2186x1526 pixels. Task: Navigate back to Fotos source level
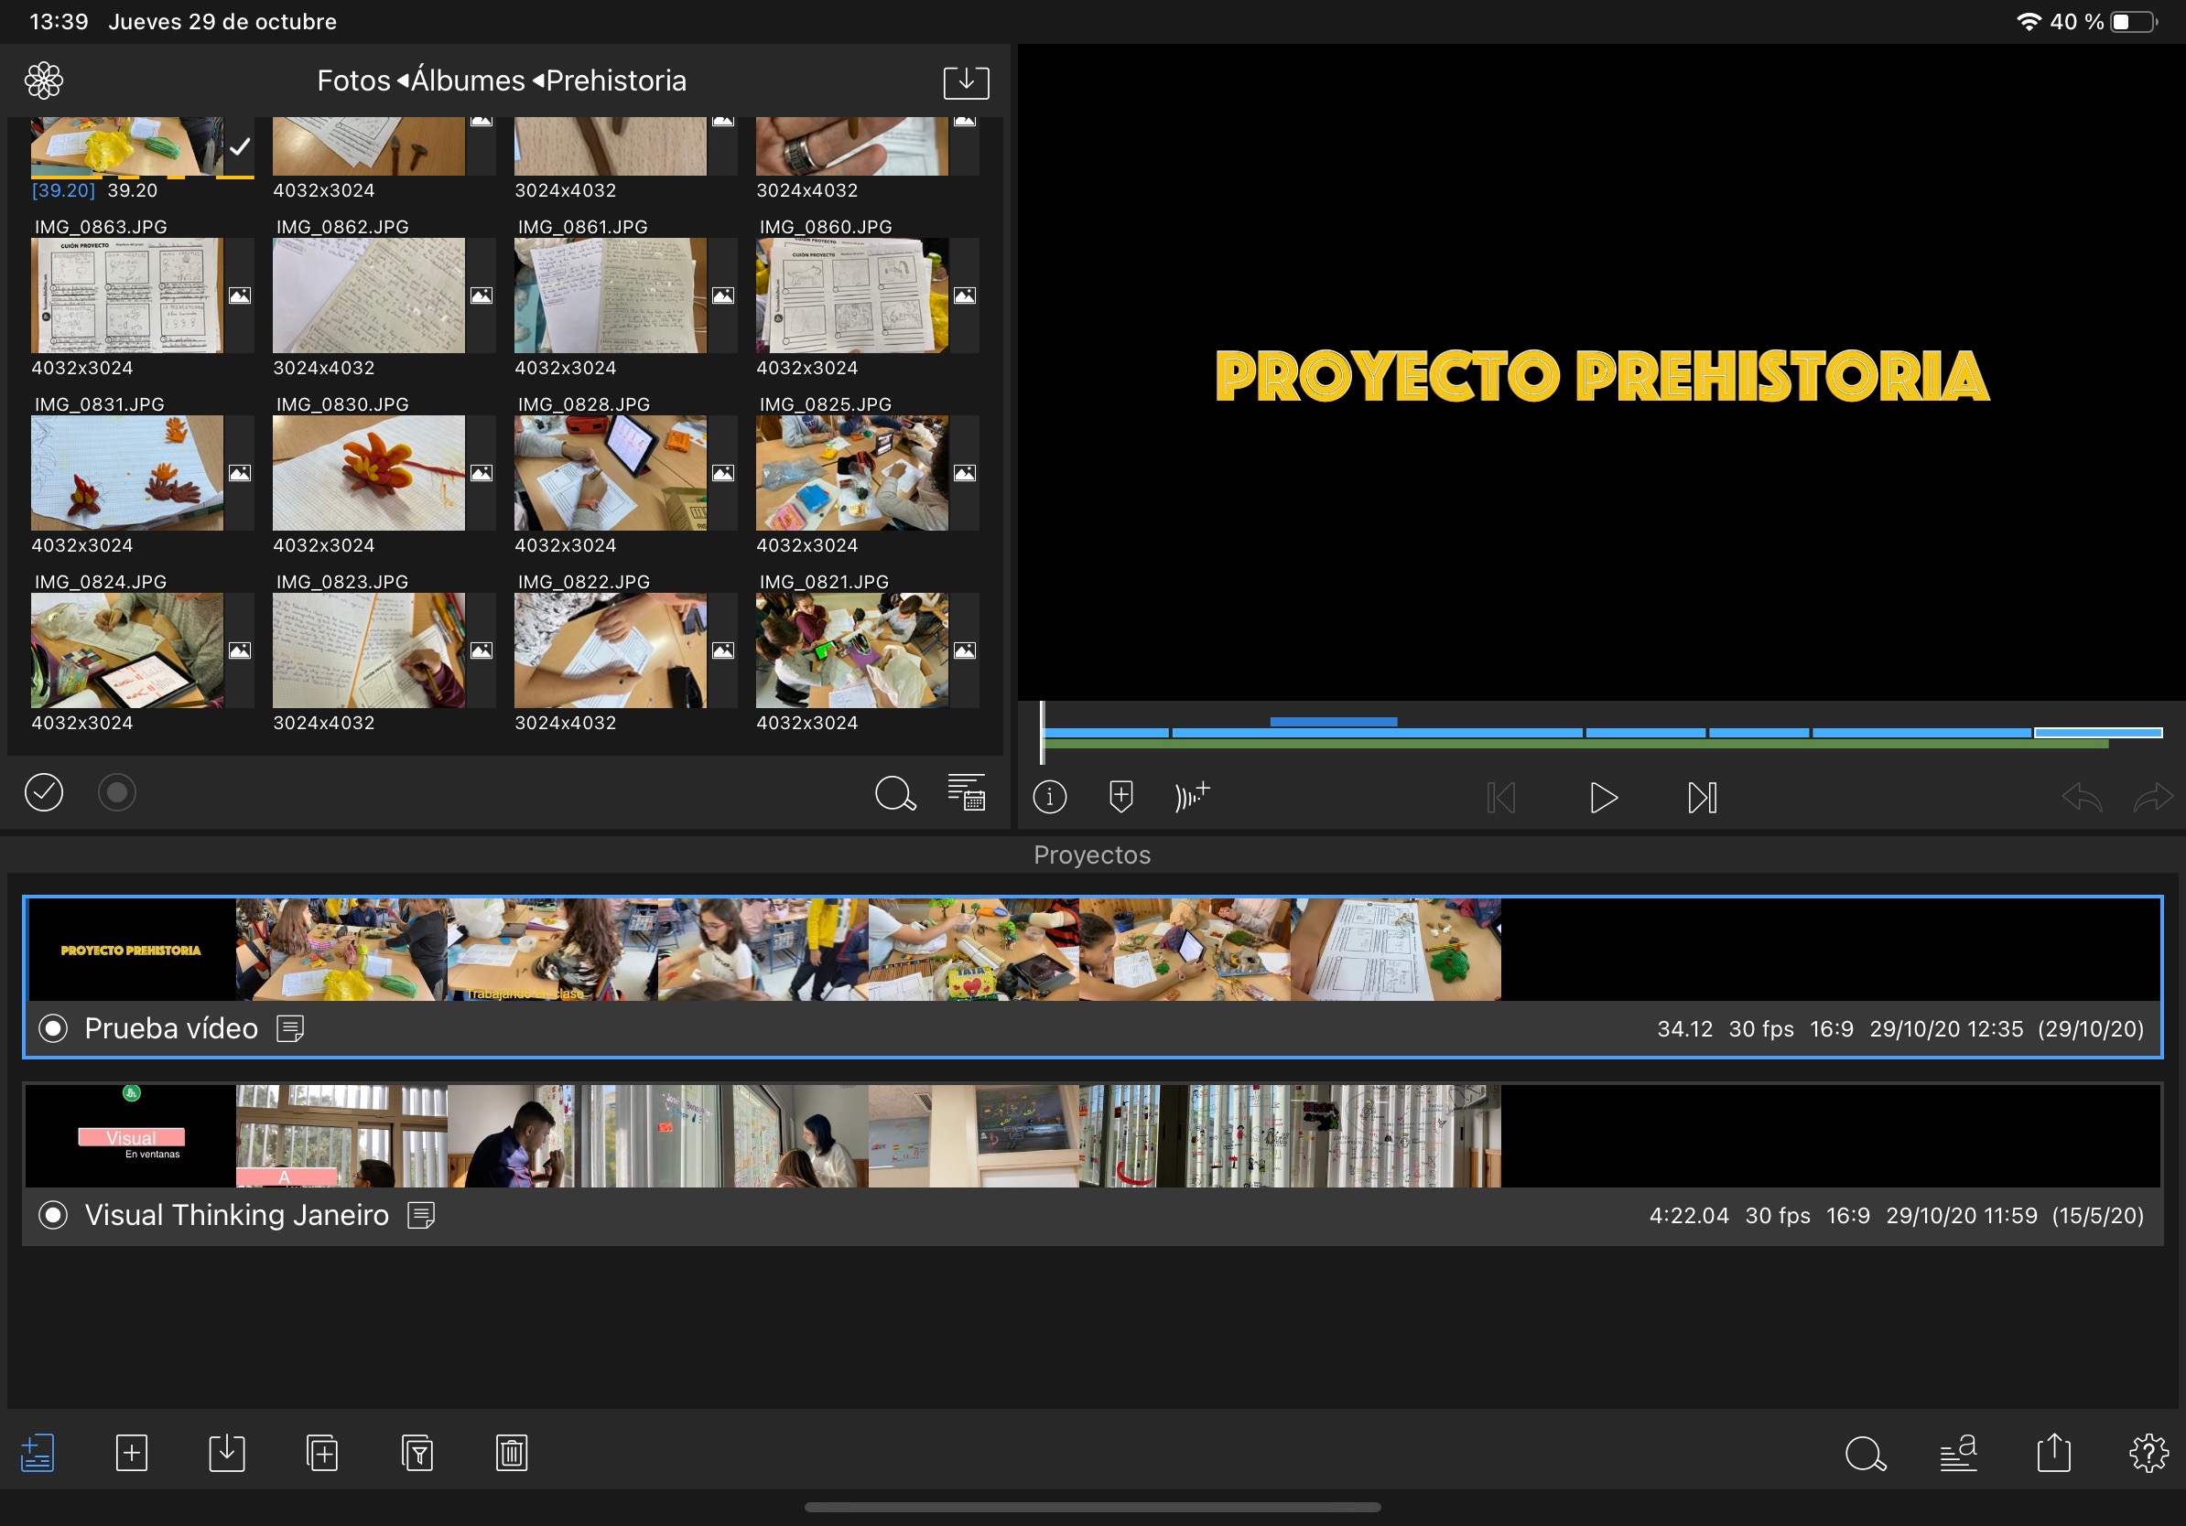353,81
